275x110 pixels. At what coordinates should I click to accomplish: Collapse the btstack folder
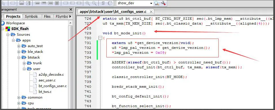coord(19,57)
